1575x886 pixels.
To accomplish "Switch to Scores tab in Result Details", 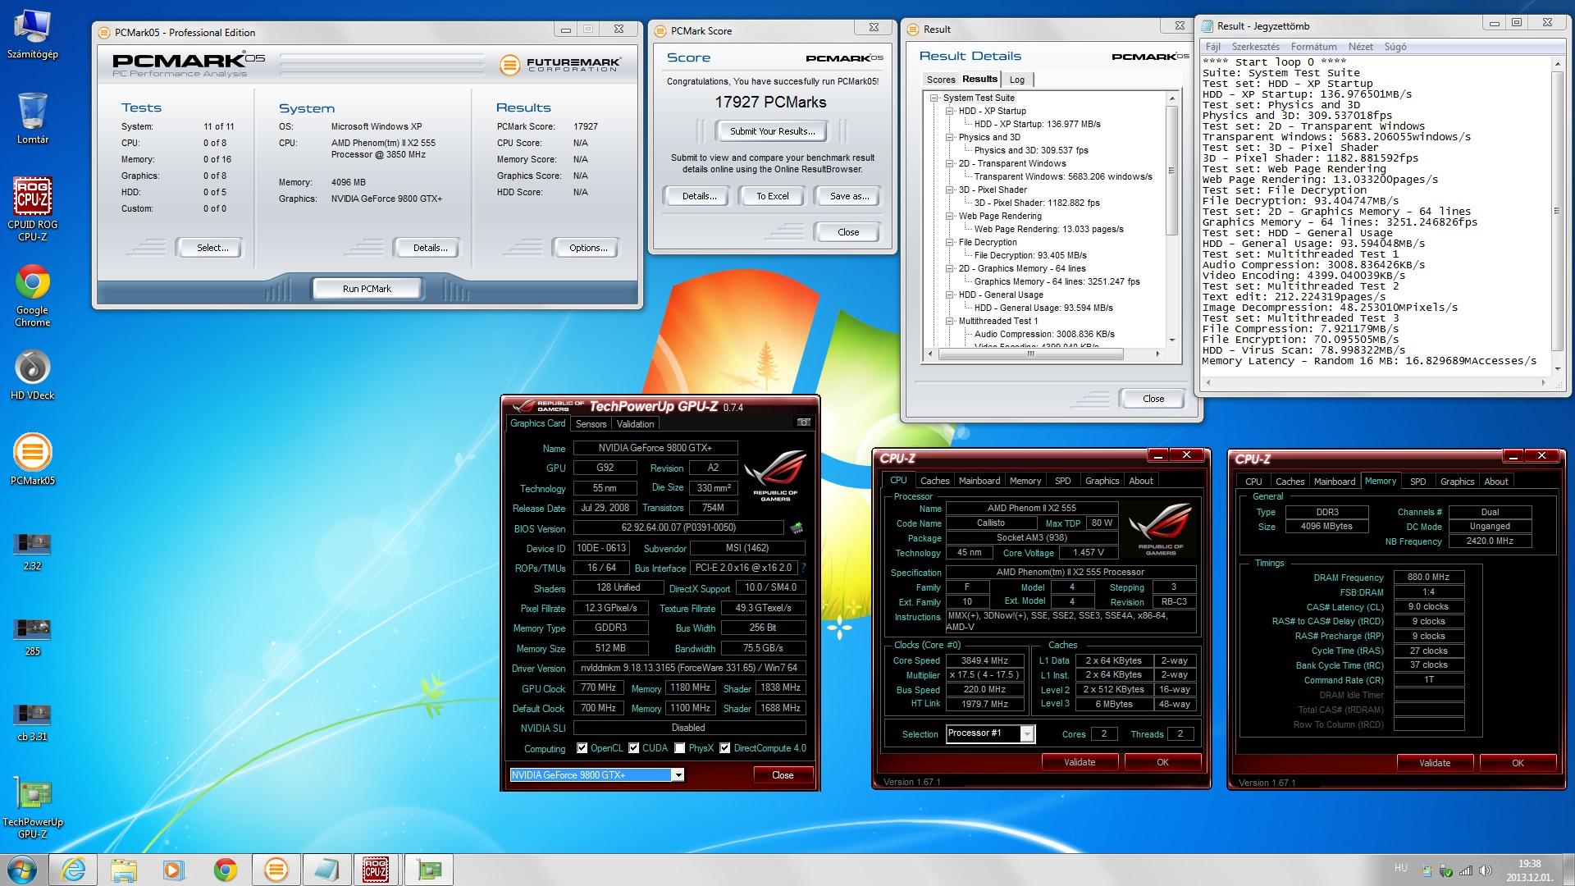I will pyautogui.click(x=940, y=80).
